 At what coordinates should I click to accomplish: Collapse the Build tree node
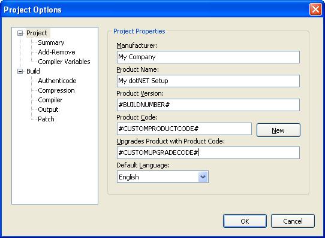click(20, 71)
